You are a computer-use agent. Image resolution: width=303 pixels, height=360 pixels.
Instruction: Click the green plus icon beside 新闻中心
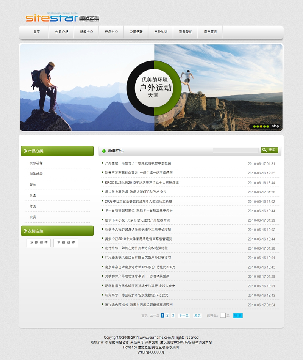click(104, 151)
